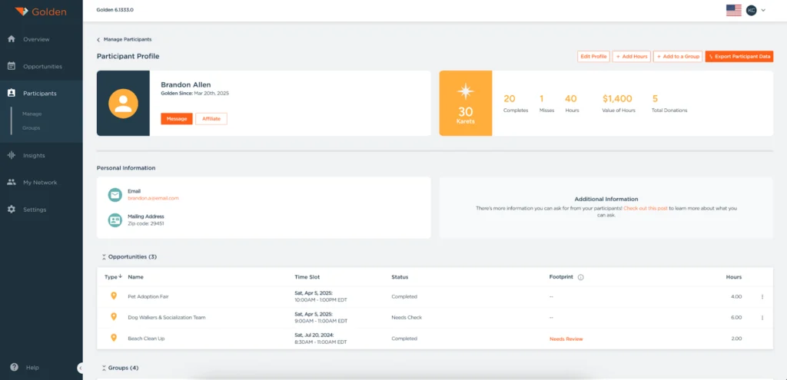The image size is (787, 380).
Task: Open Settings in the sidebar
Action: (x=35, y=210)
